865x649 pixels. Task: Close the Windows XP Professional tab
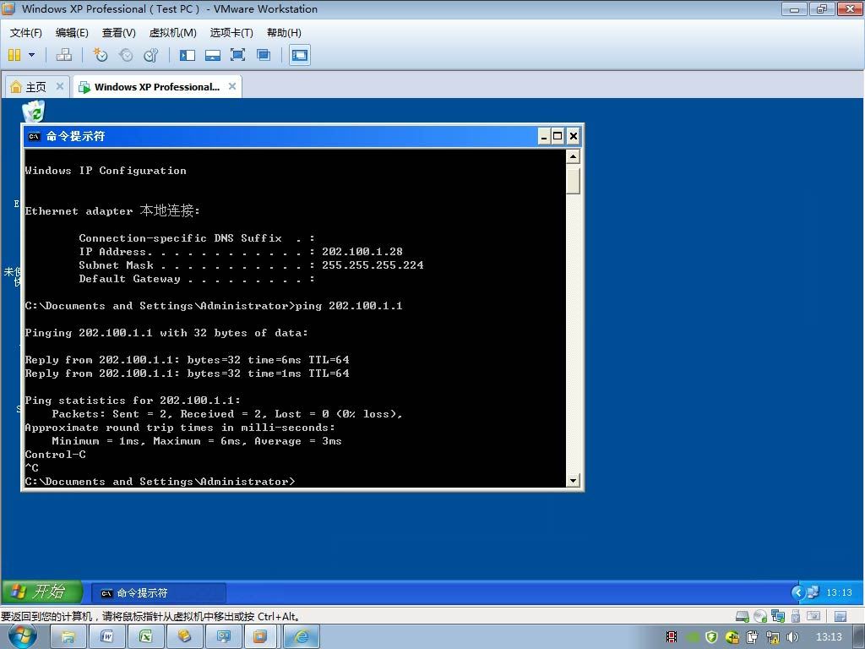(x=232, y=86)
